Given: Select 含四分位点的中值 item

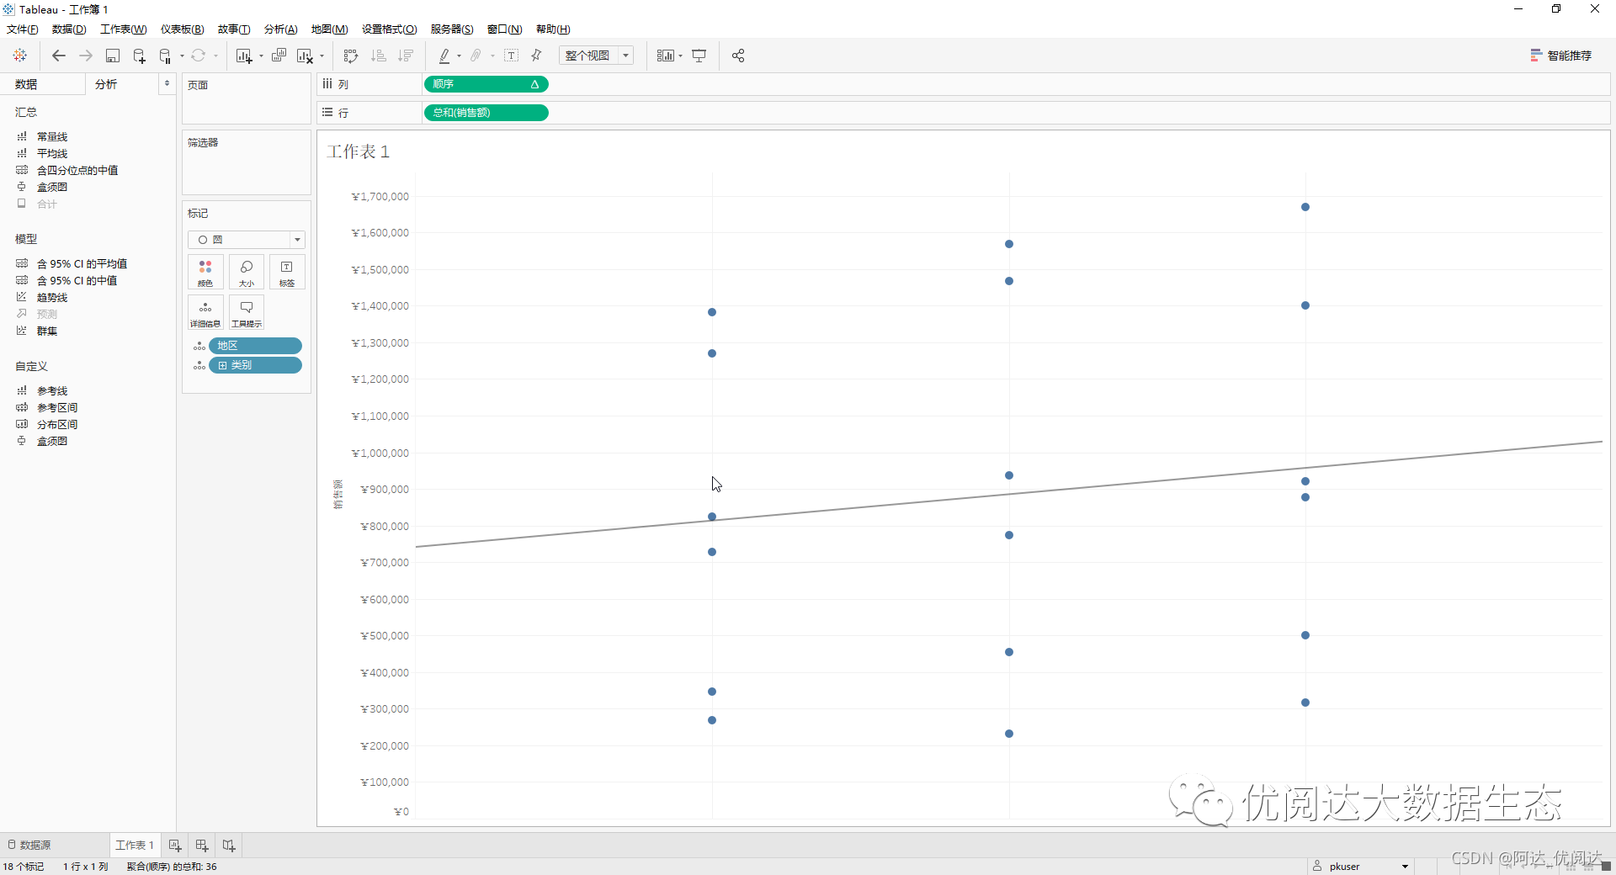Looking at the screenshot, I should pyautogui.click(x=77, y=170).
